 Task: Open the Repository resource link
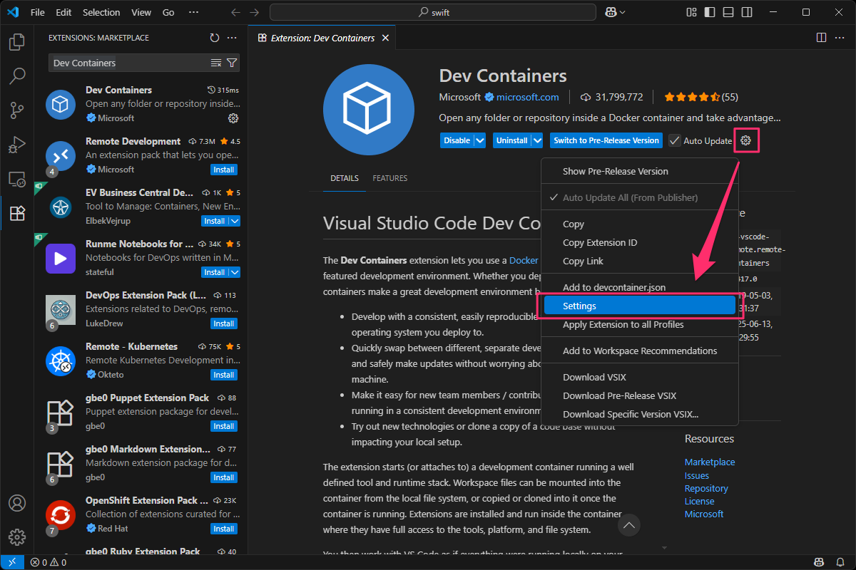click(x=706, y=488)
